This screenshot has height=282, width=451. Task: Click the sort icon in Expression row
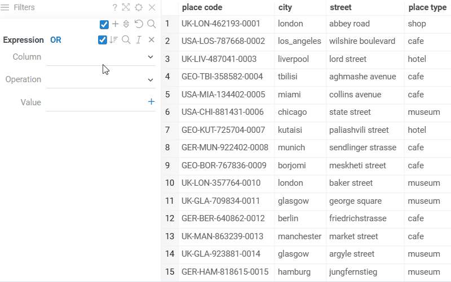point(114,39)
